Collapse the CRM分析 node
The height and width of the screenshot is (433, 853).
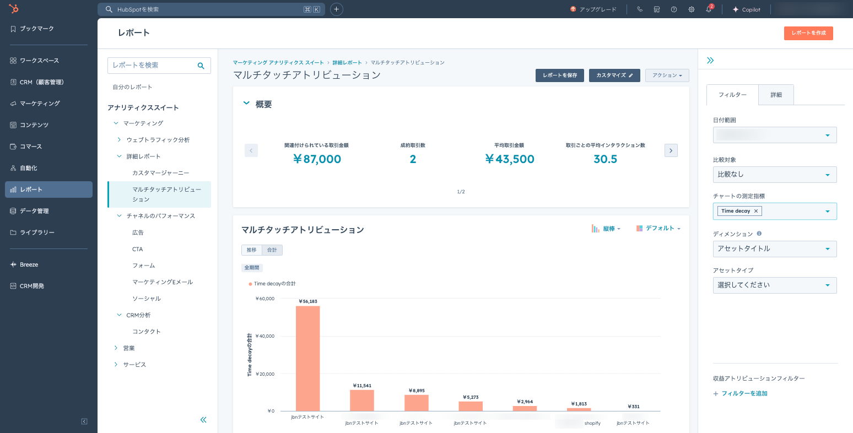pyautogui.click(x=119, y=315)
